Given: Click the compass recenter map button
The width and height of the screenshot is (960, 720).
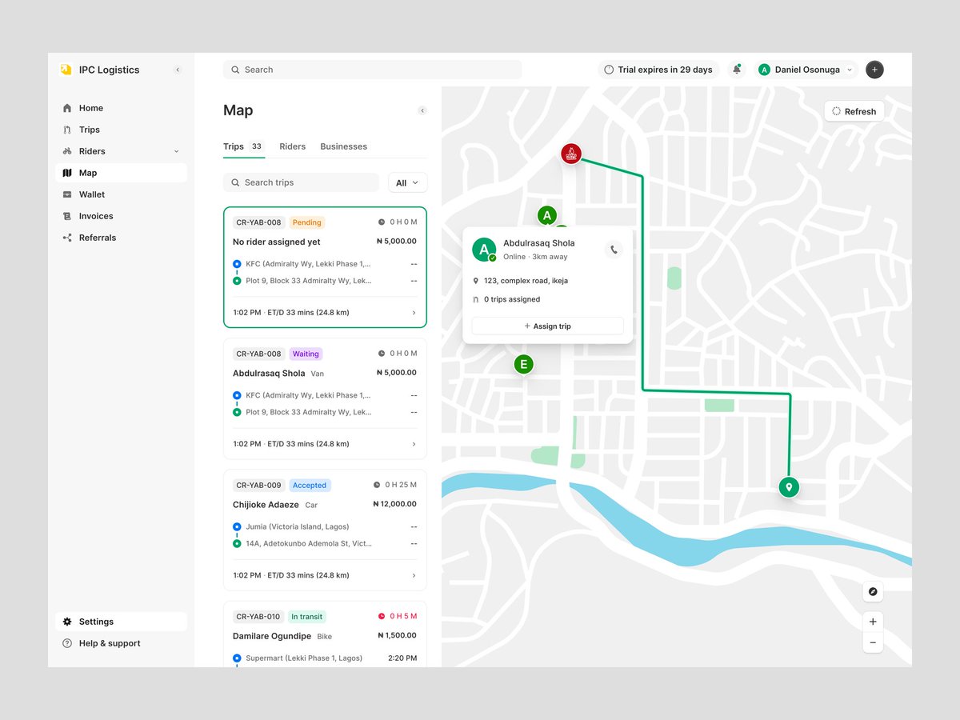Looking at the screenshot, I should pos(873,592).
